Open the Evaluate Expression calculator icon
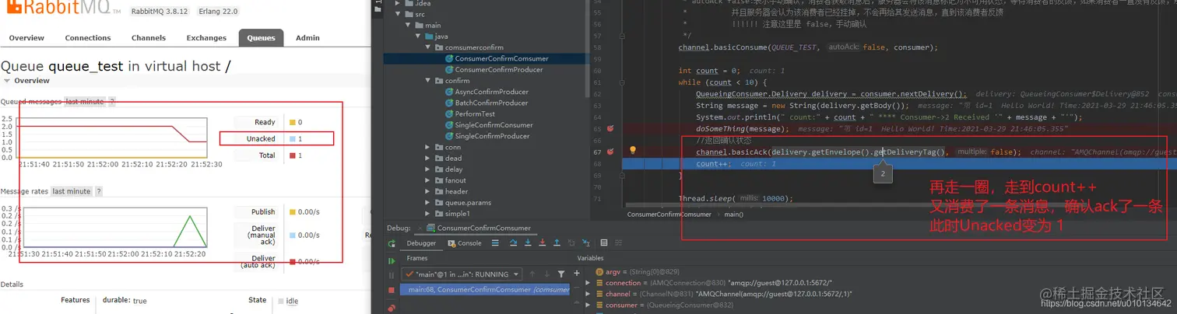This screenshot has height=314, width=1177. 604,242
